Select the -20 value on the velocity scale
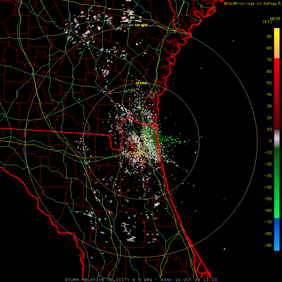Viewport: 282px width, 282px height. click(268, 164)
